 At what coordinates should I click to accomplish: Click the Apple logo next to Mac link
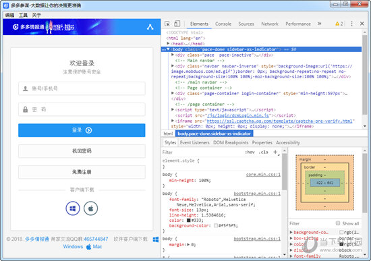point(89,247)
